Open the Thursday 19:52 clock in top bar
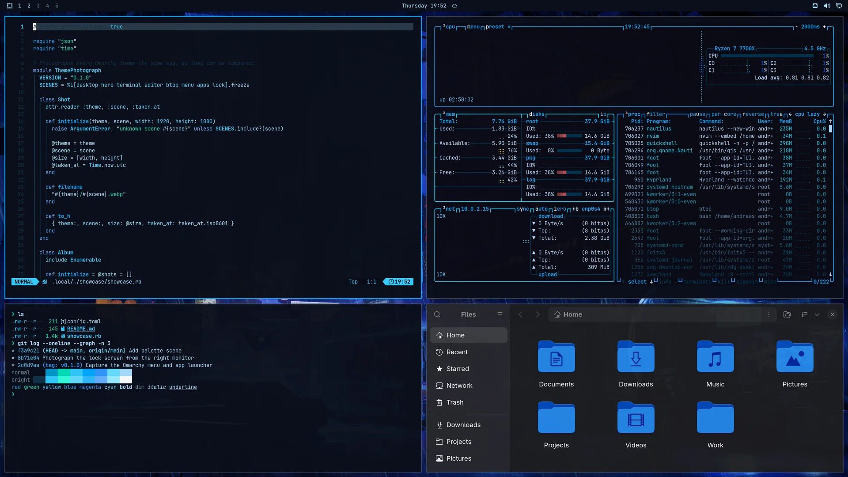 tap(424, 6)
